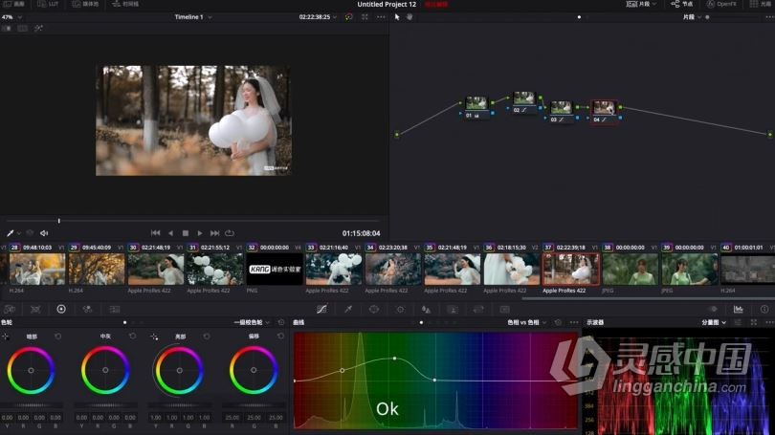Play the clip in reverse
Image resolution: width=775 pixels, height=435 pixels.
click(x=170, y=233)
